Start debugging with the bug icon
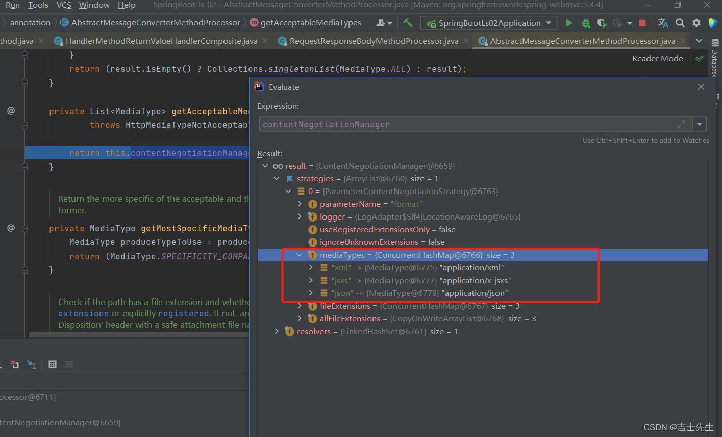722x437 pixels. pos(586,23)
